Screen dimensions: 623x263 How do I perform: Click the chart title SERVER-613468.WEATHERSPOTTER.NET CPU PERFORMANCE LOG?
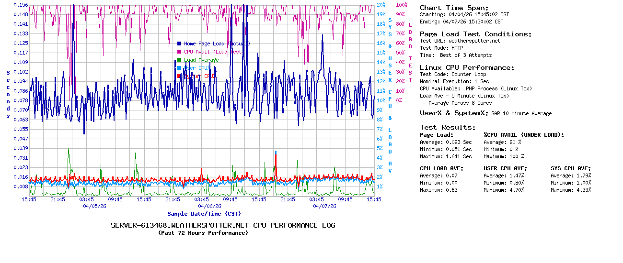point(223,225)
